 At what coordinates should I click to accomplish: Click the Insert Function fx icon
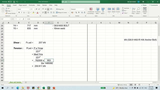23,19
